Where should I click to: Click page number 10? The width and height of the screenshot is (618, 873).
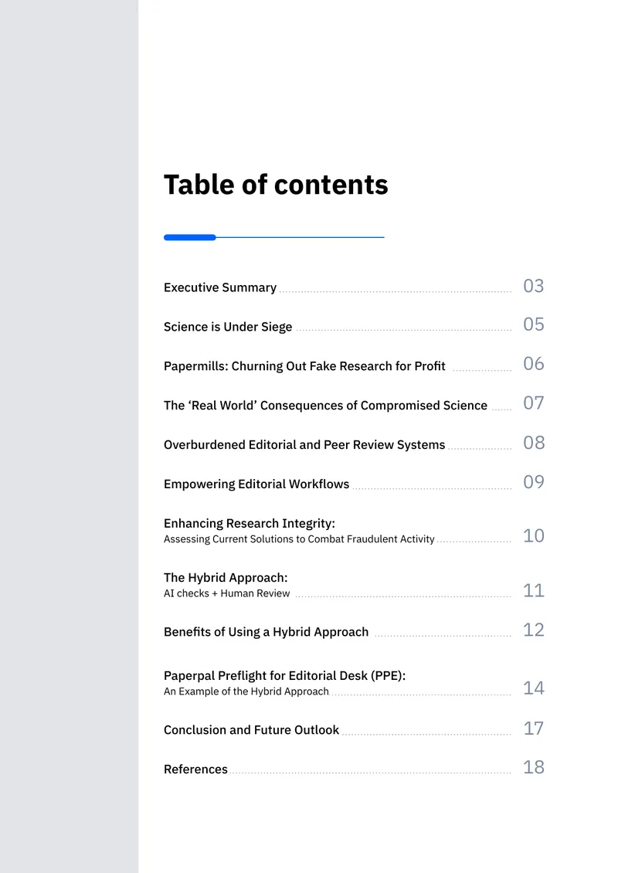click(533, 535)
